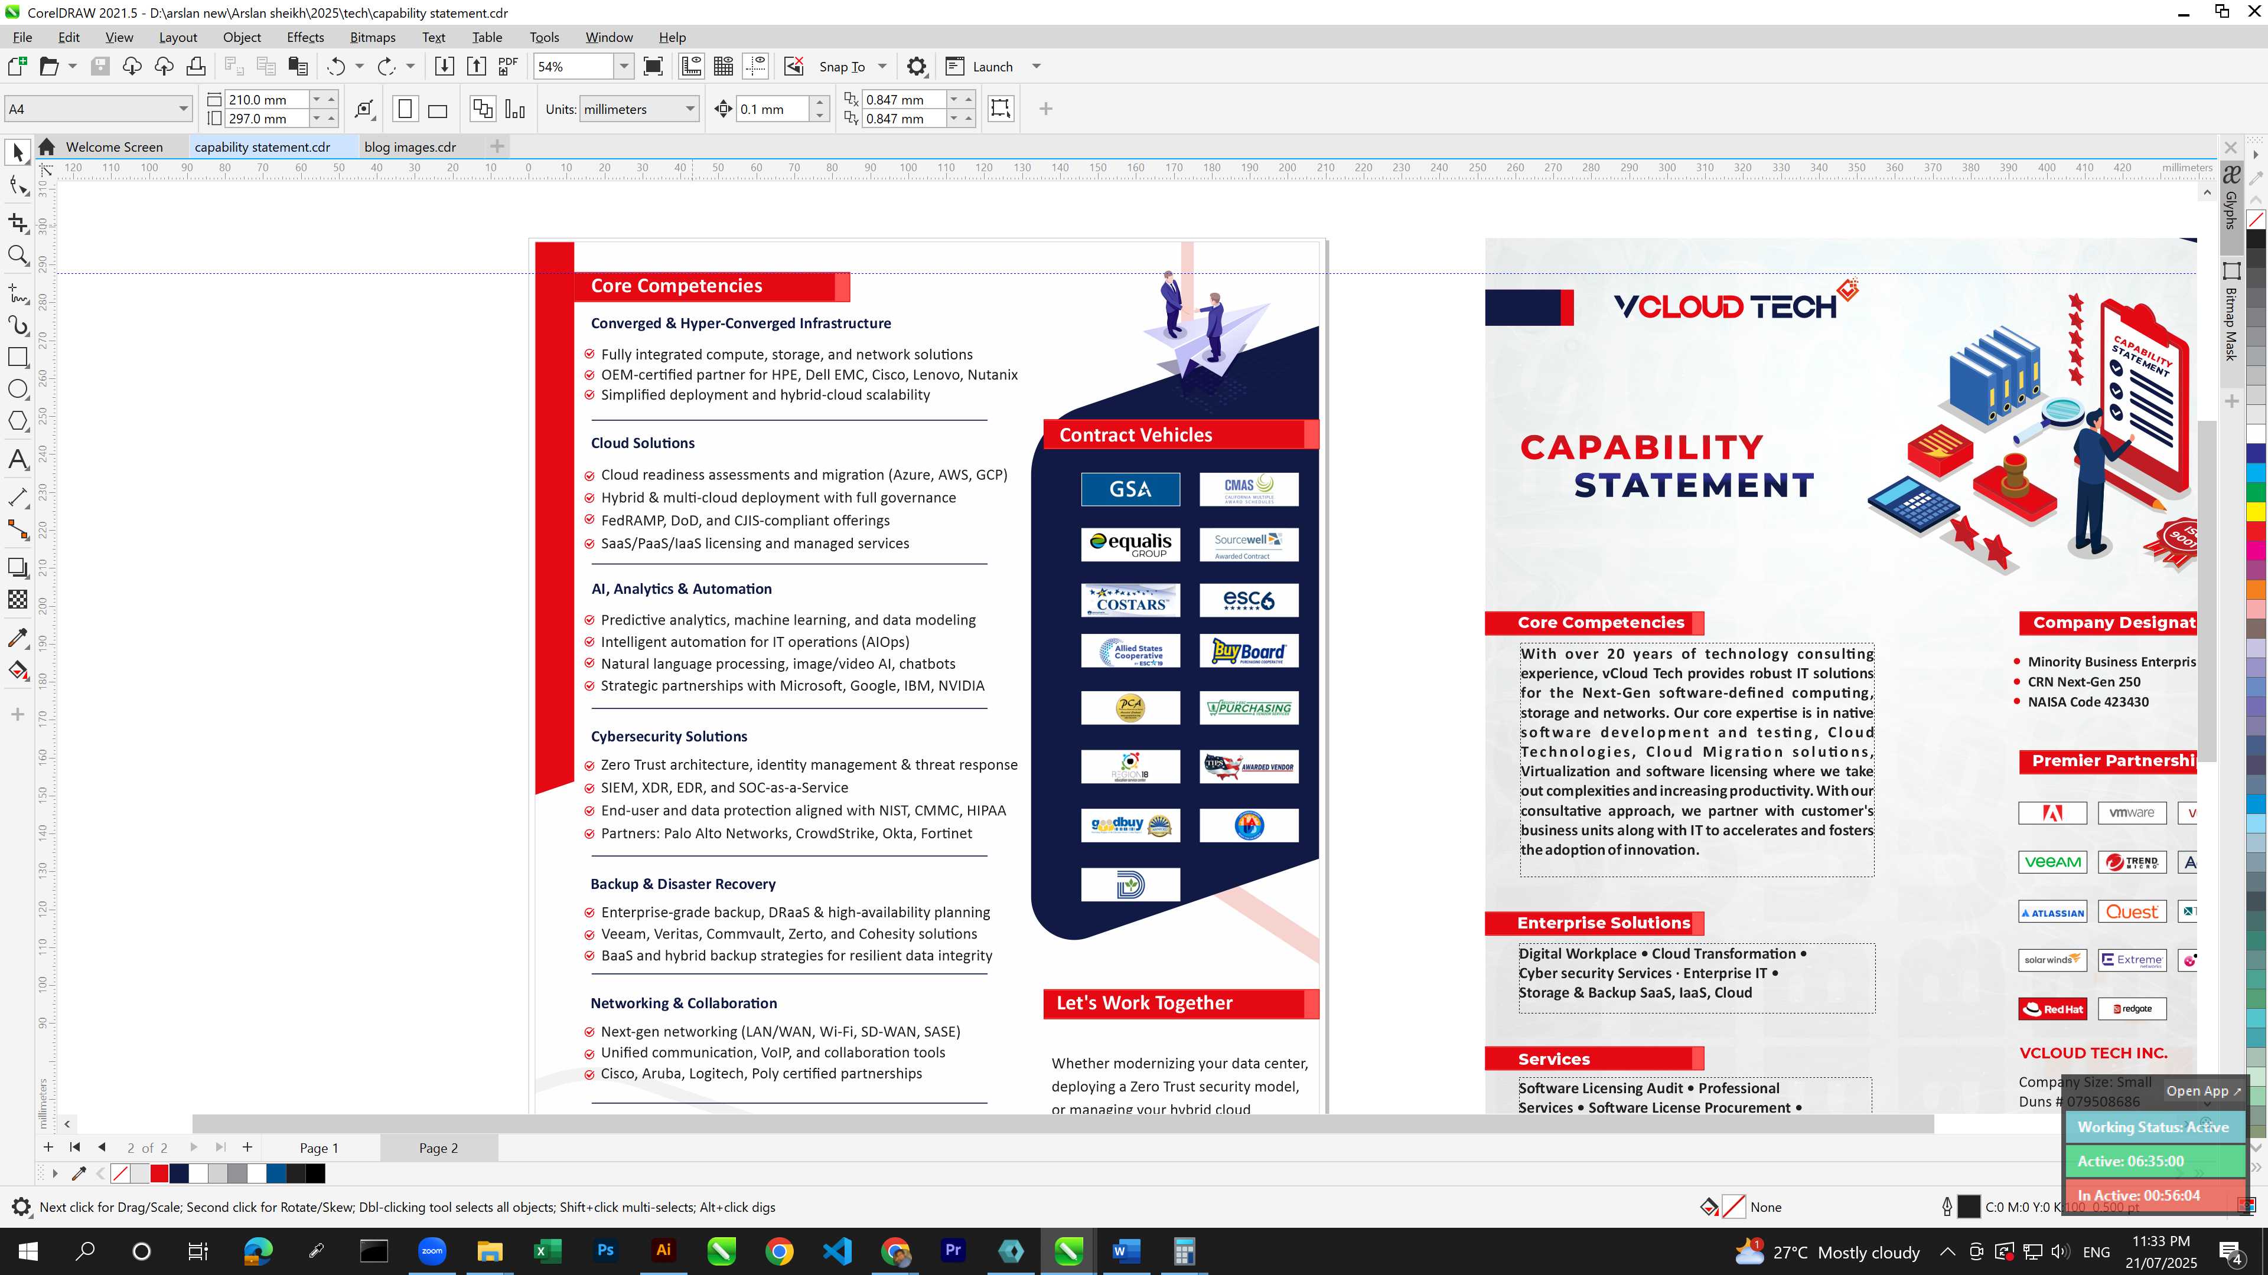This screenshot has width=2268, height=1275.
Task: Go to first page button
Action: point(75,1147)
